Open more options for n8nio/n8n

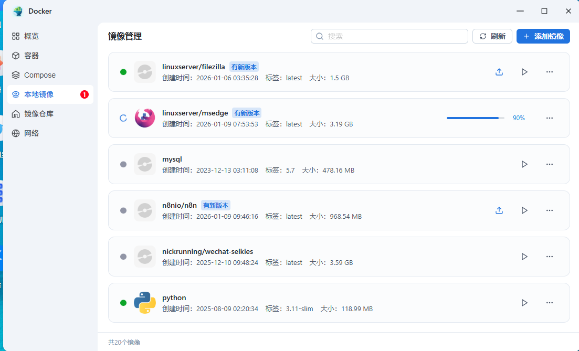550,210
